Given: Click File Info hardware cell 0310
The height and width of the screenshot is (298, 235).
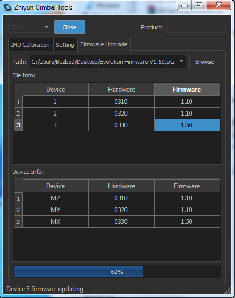Looking at the screenshot, I should click(x=121, y=102).
